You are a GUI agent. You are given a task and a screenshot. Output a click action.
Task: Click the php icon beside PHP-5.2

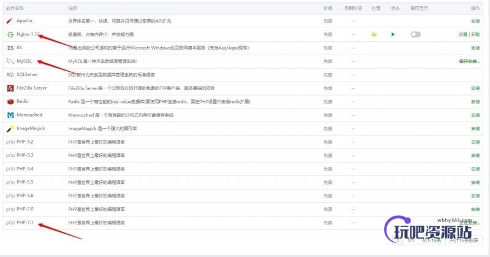point(10,142)
